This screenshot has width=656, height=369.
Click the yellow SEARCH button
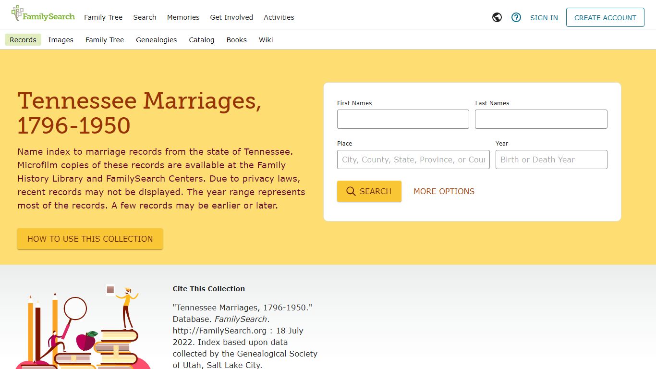click(x=369, y=191)
